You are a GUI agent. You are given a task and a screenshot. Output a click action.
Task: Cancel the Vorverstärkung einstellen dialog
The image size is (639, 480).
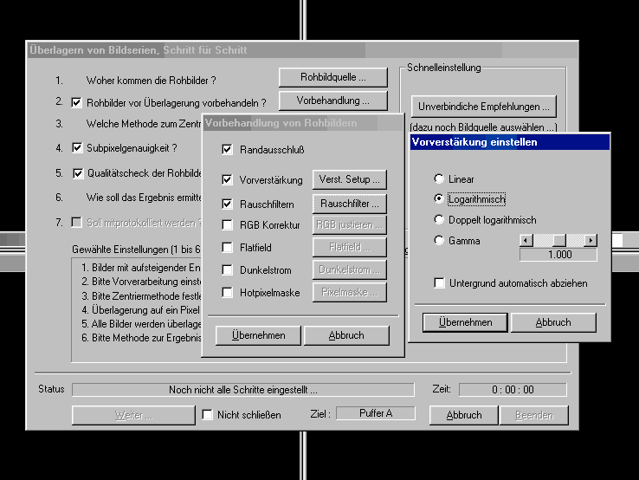(x=552, y=322)
